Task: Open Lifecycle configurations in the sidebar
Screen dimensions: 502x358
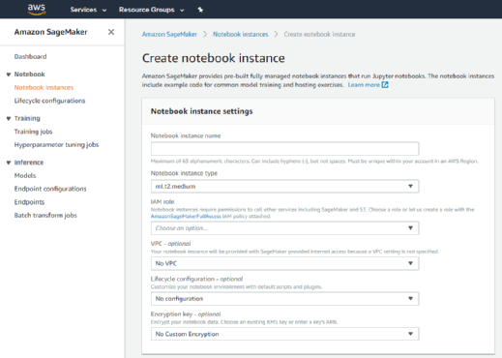Action: [x=49, y=101]
